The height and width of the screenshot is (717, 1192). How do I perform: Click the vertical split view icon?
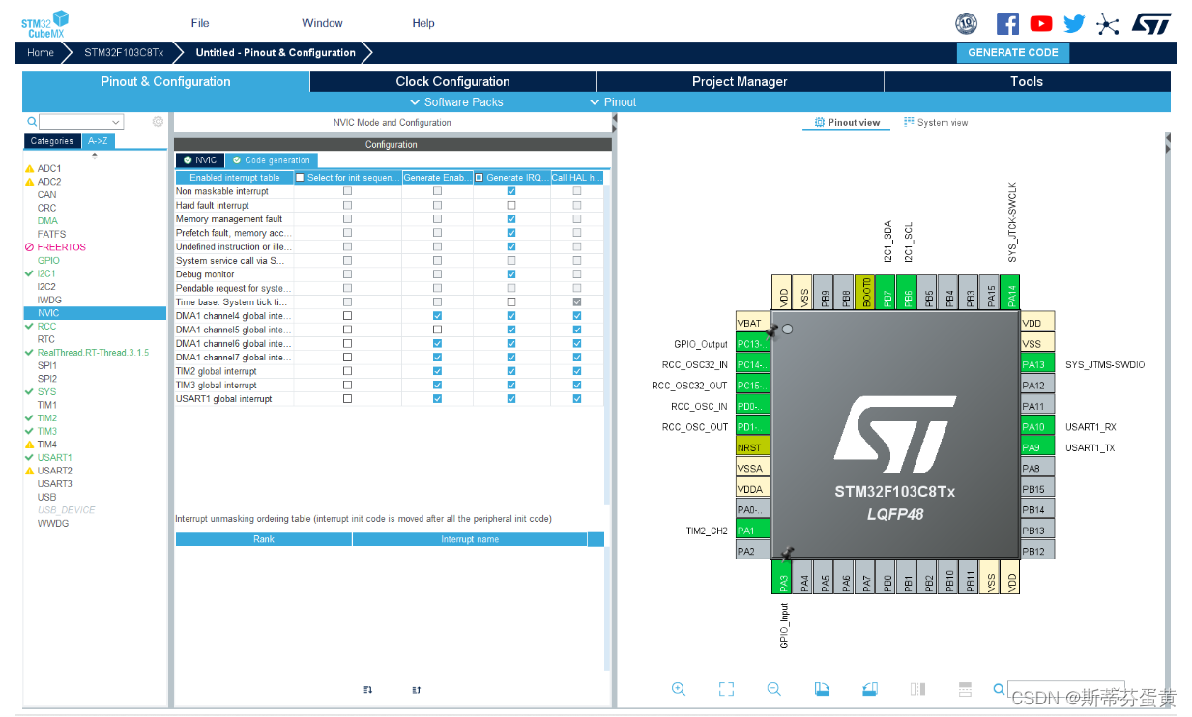(x=917, y=689)
